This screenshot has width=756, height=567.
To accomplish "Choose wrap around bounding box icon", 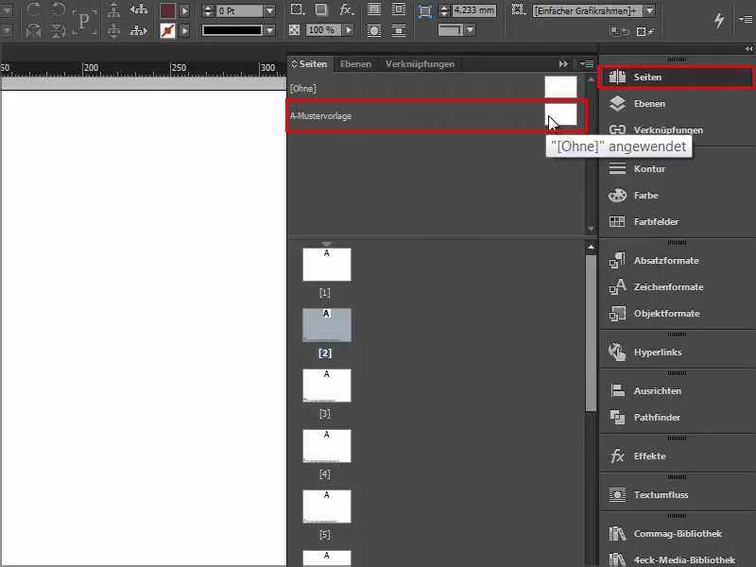I will point(399,9).
